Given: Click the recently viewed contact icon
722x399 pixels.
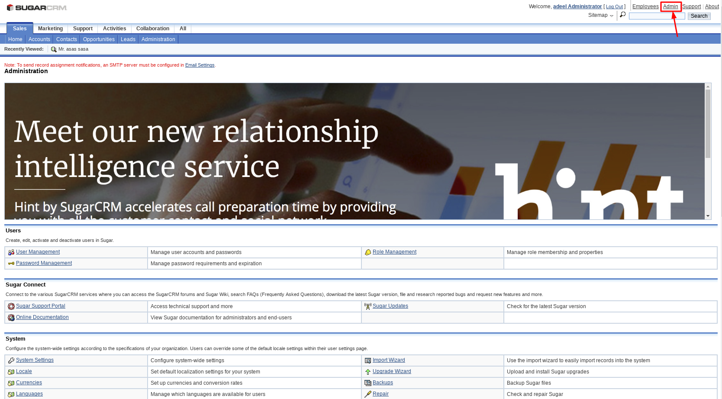Looking at the screenshot, I should pos(54,49).
